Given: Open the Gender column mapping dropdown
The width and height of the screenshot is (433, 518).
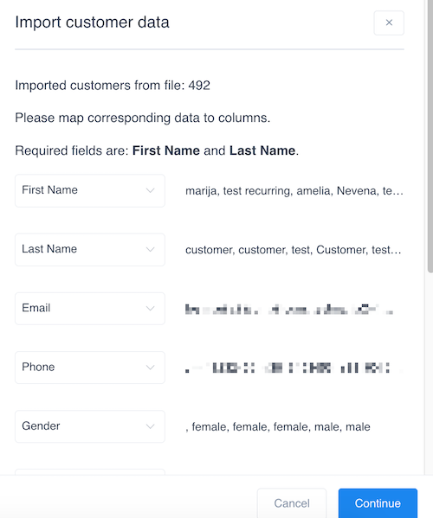Looking at the screenshot, I should (90, 426).
